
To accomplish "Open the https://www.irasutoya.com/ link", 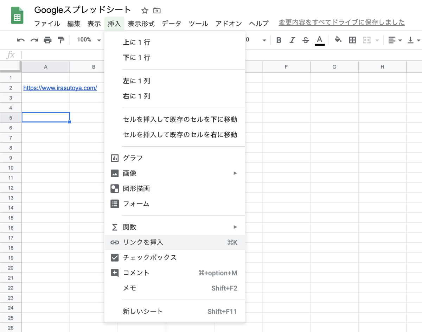I will coord(60,88).
